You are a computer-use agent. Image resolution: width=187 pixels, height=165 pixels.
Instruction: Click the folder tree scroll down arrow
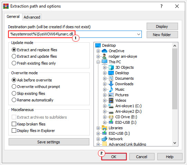pos(175,143)
